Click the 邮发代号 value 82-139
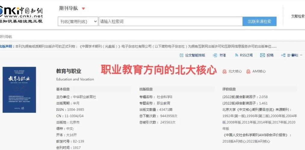305x150 pixels. [x=79, y=141]
